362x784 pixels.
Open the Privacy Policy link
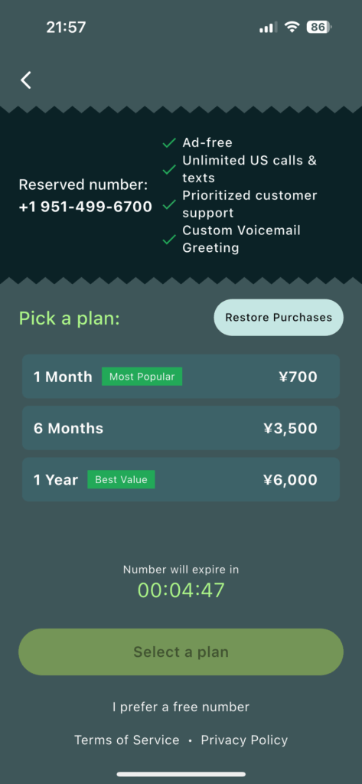coord(244,740)
